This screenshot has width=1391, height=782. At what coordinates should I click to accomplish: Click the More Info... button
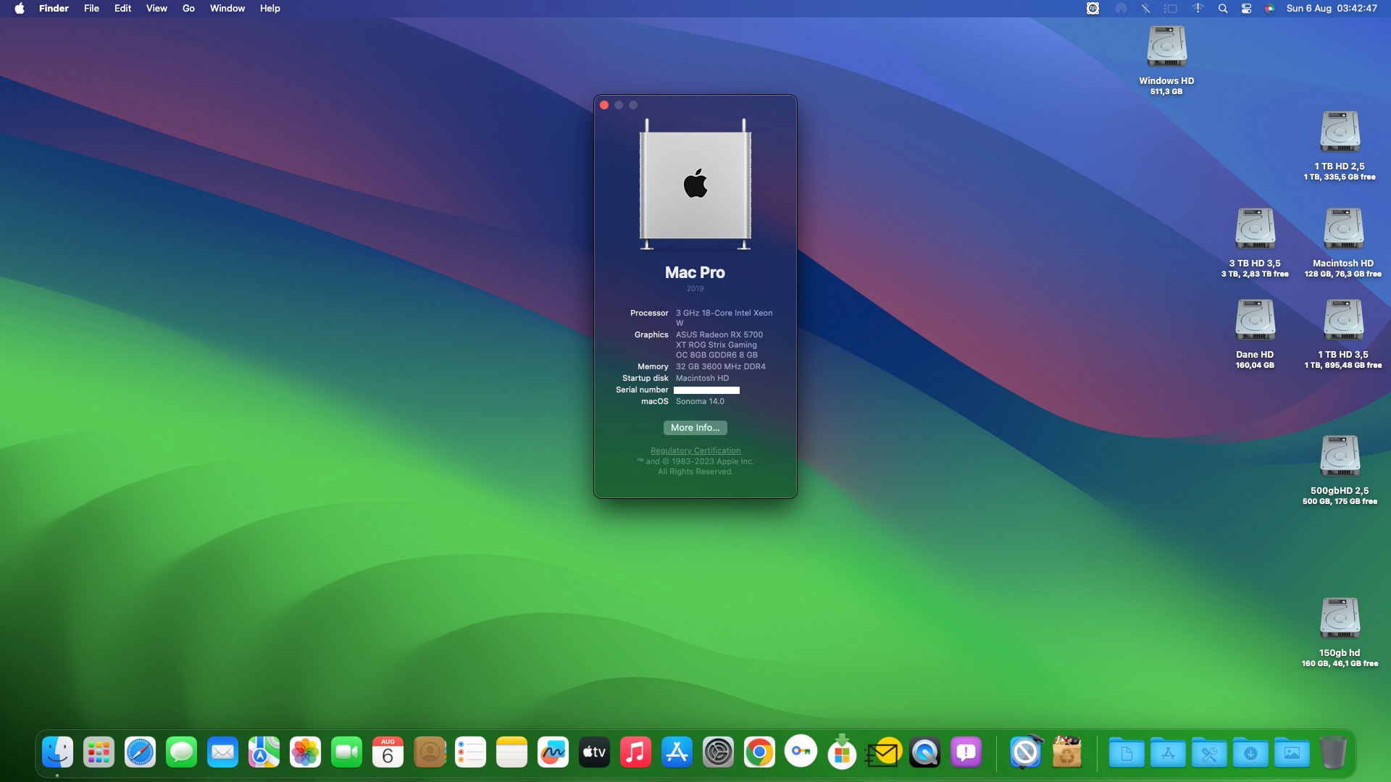[x=695, y=428]
